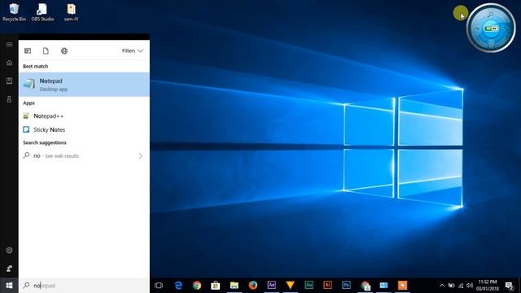Select 'no - See web results' suggestion
The image size is (521, 293).
point(84,155)
